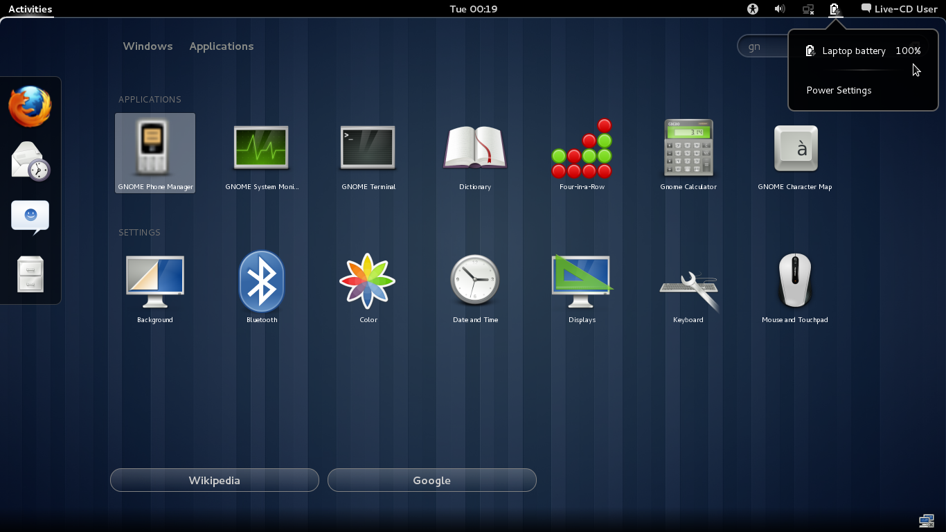Image resolution: width=946 pixels, height=532 pixels.
Task: Launch GNOME Phone Manager
Action: click(155, 153)
